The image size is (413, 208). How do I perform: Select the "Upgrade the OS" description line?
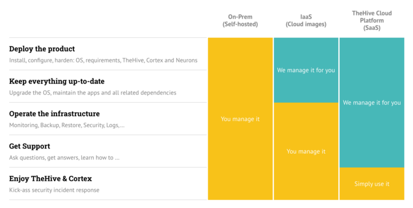(93, 93)
